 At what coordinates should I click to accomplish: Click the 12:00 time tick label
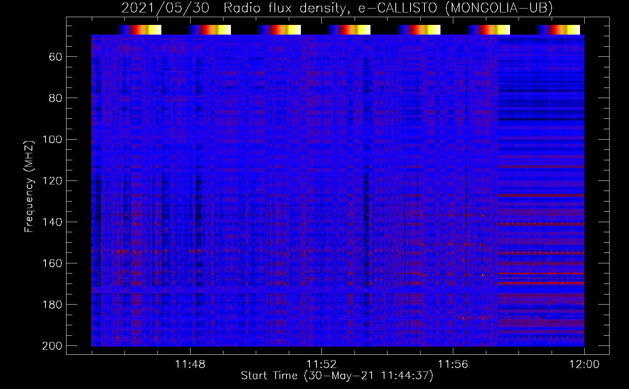tap(584, 364)
